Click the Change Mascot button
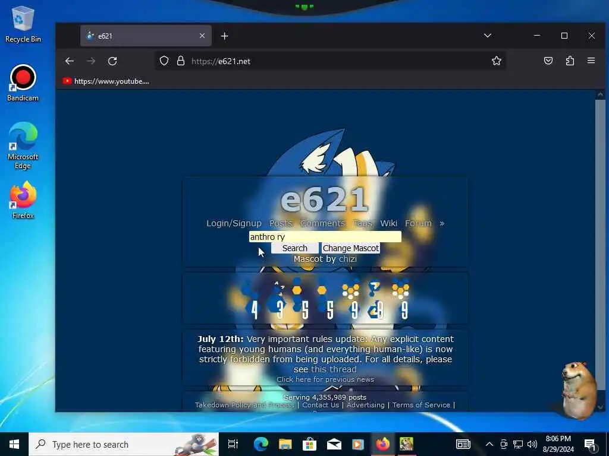Viewport: 609px width, 456px height. point(351,248)
